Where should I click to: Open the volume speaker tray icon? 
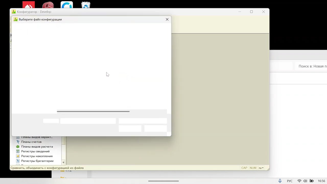click(x=305, y=181)
